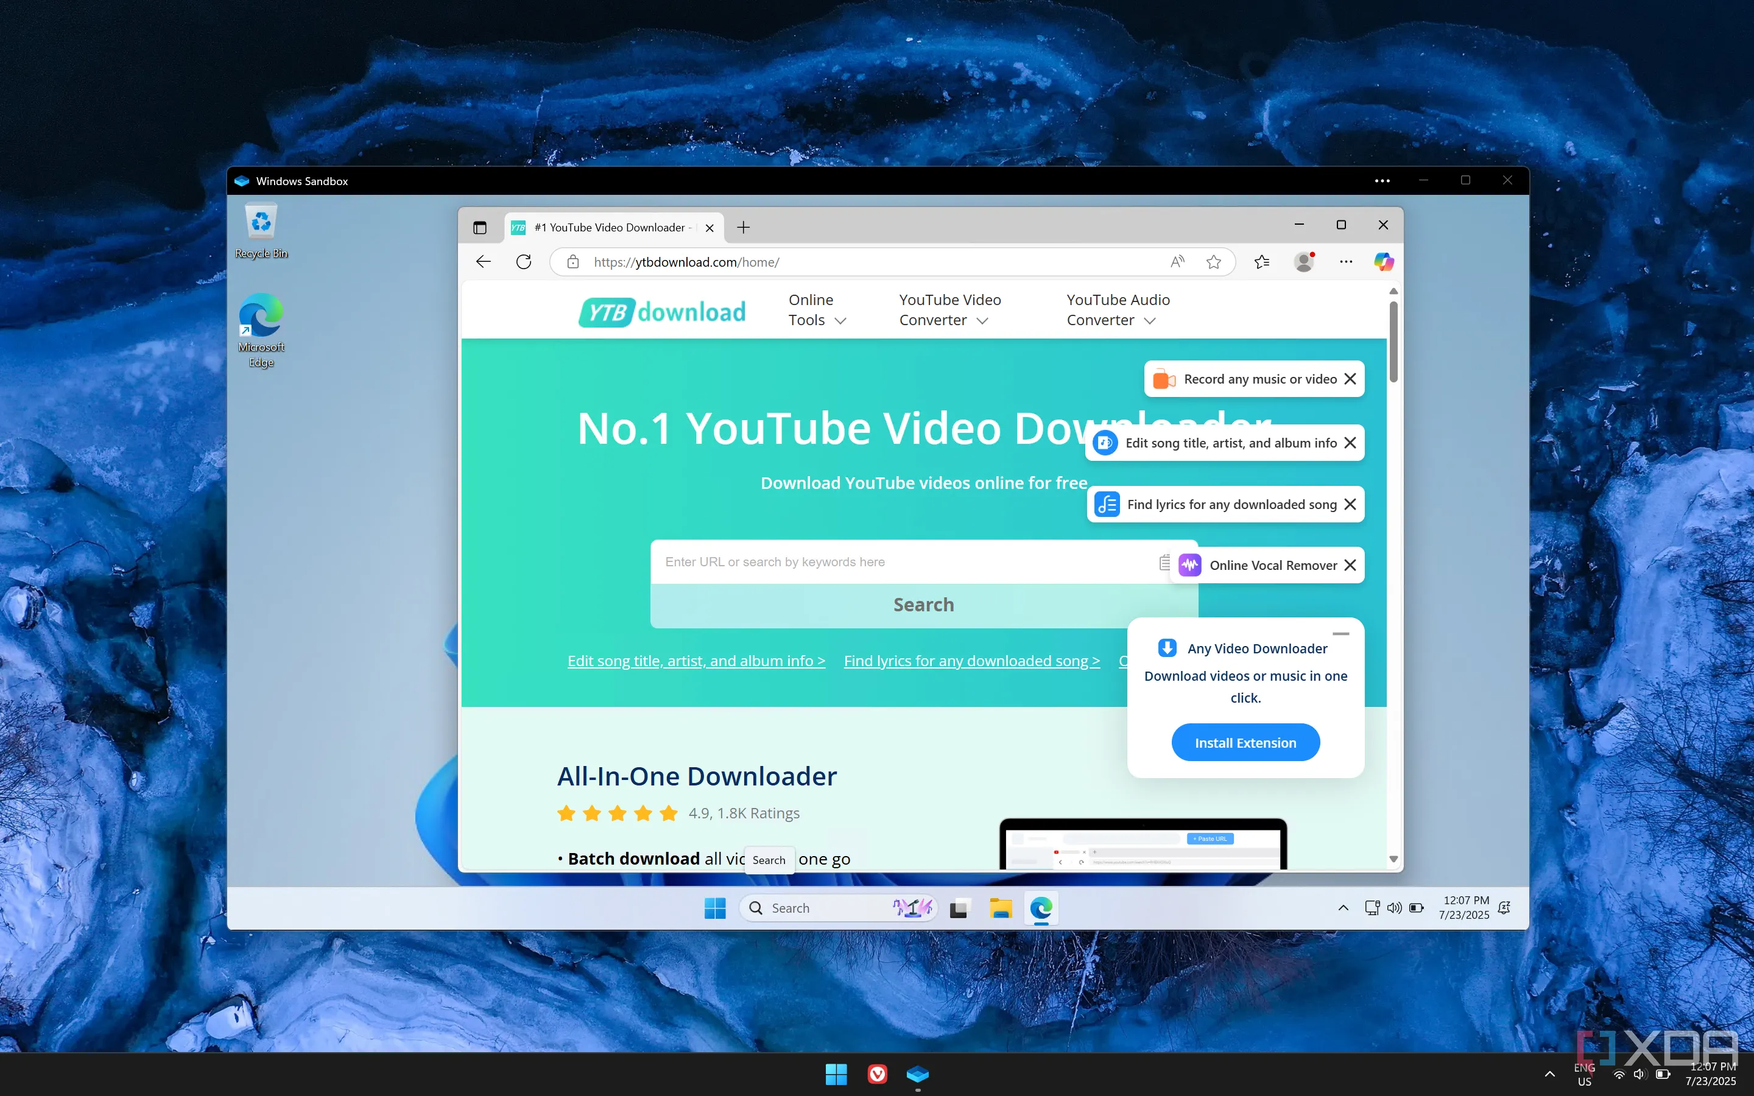Click the site information lock icon
1754x1096 pixels.
(x=572, y=262)
